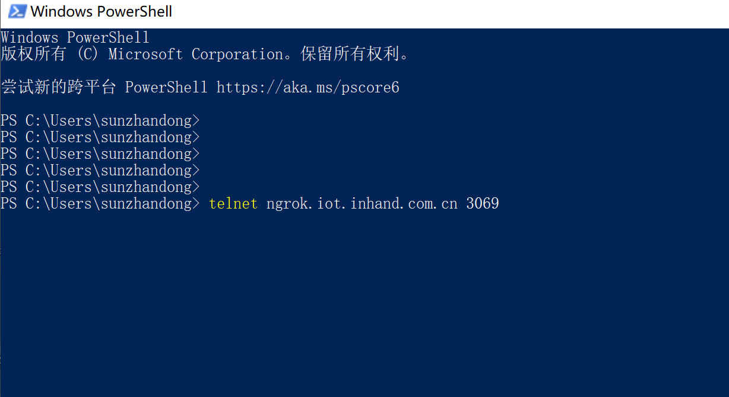Viewport: 729px width, 397px height.
Task: Click the "版权所有" copyright text
Action: 33,54
